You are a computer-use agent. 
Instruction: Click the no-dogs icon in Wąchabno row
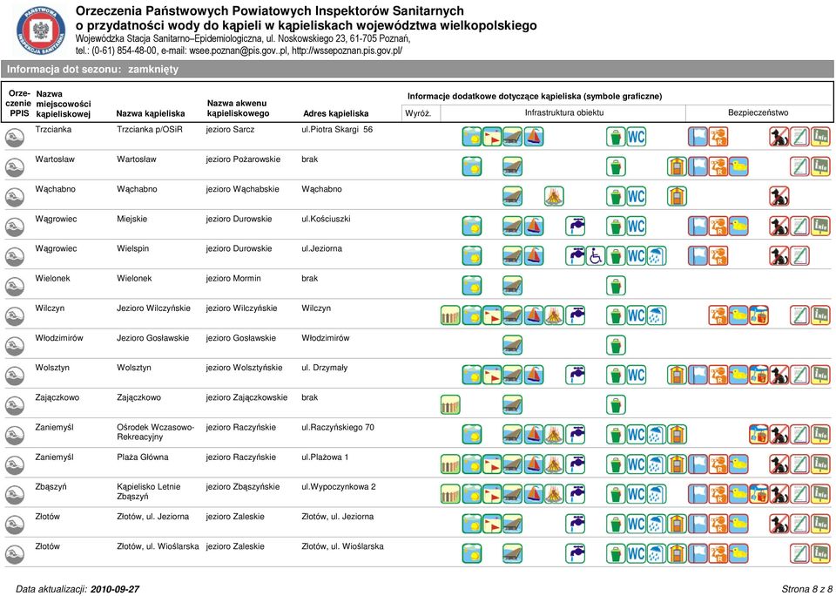click(x=779, y=196)
